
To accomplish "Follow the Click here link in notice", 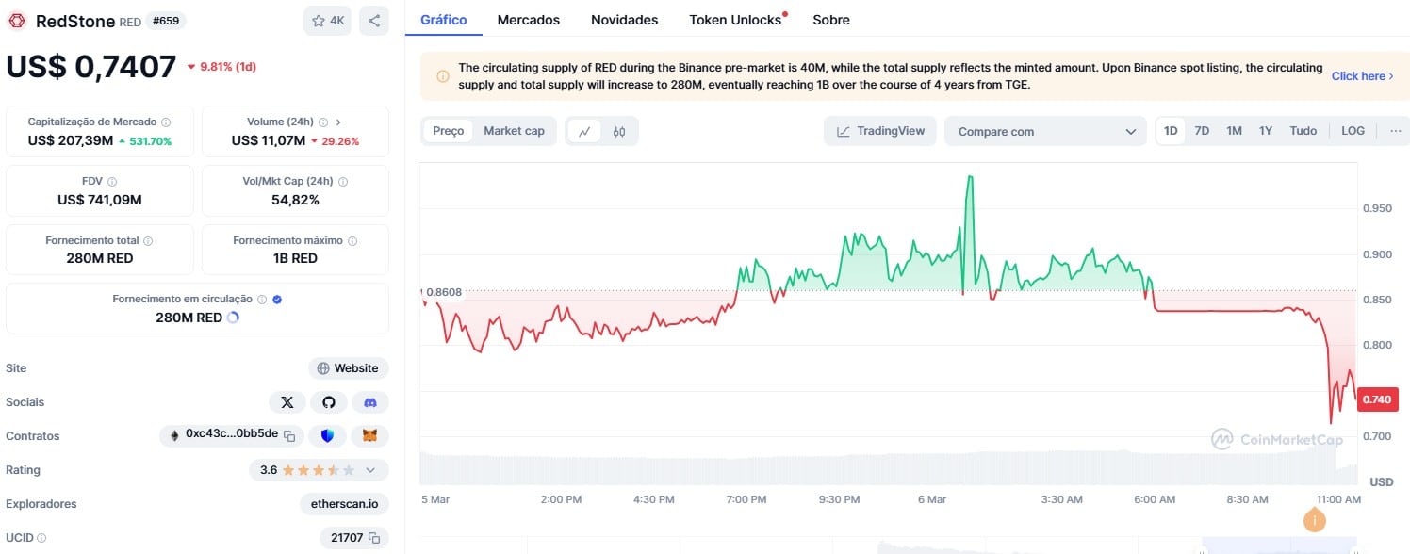I will pyautogui.click(x=1362, y=76).
